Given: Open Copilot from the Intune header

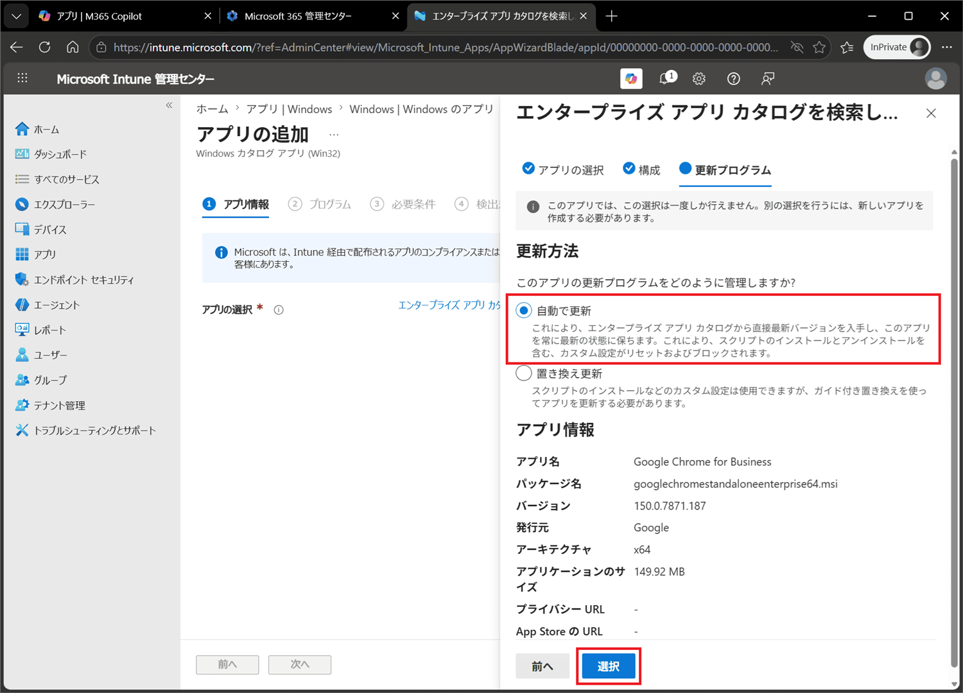Looking at the screenshot, I should 632,78.
